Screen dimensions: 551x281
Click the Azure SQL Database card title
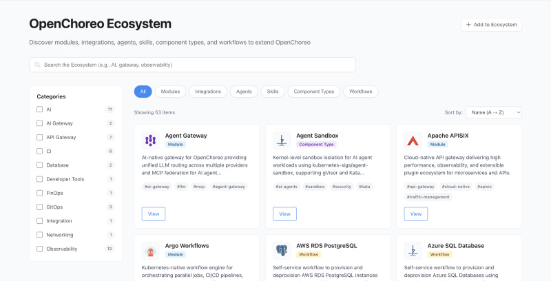[456, 246]
